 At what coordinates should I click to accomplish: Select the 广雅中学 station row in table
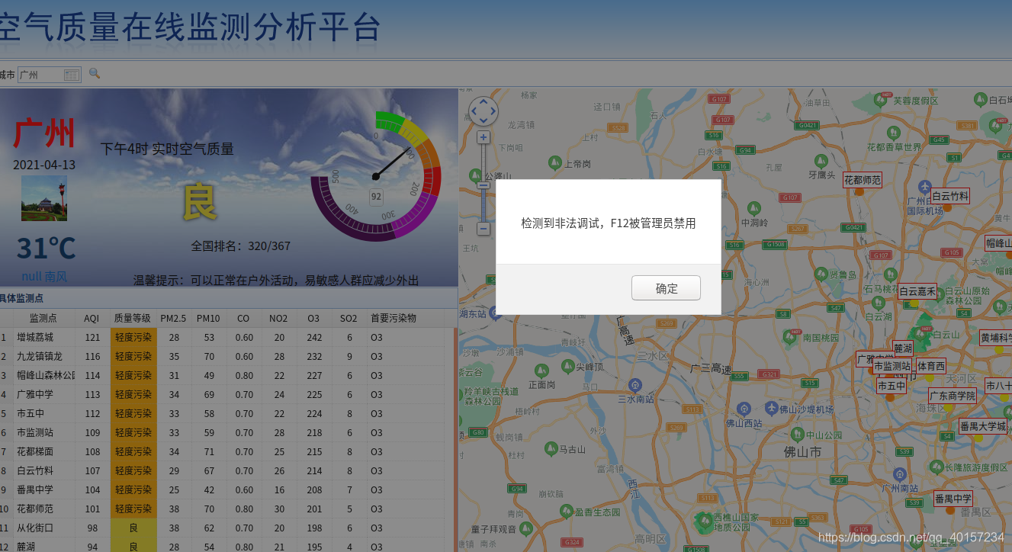pyautogui.click(x=226, y=394)
